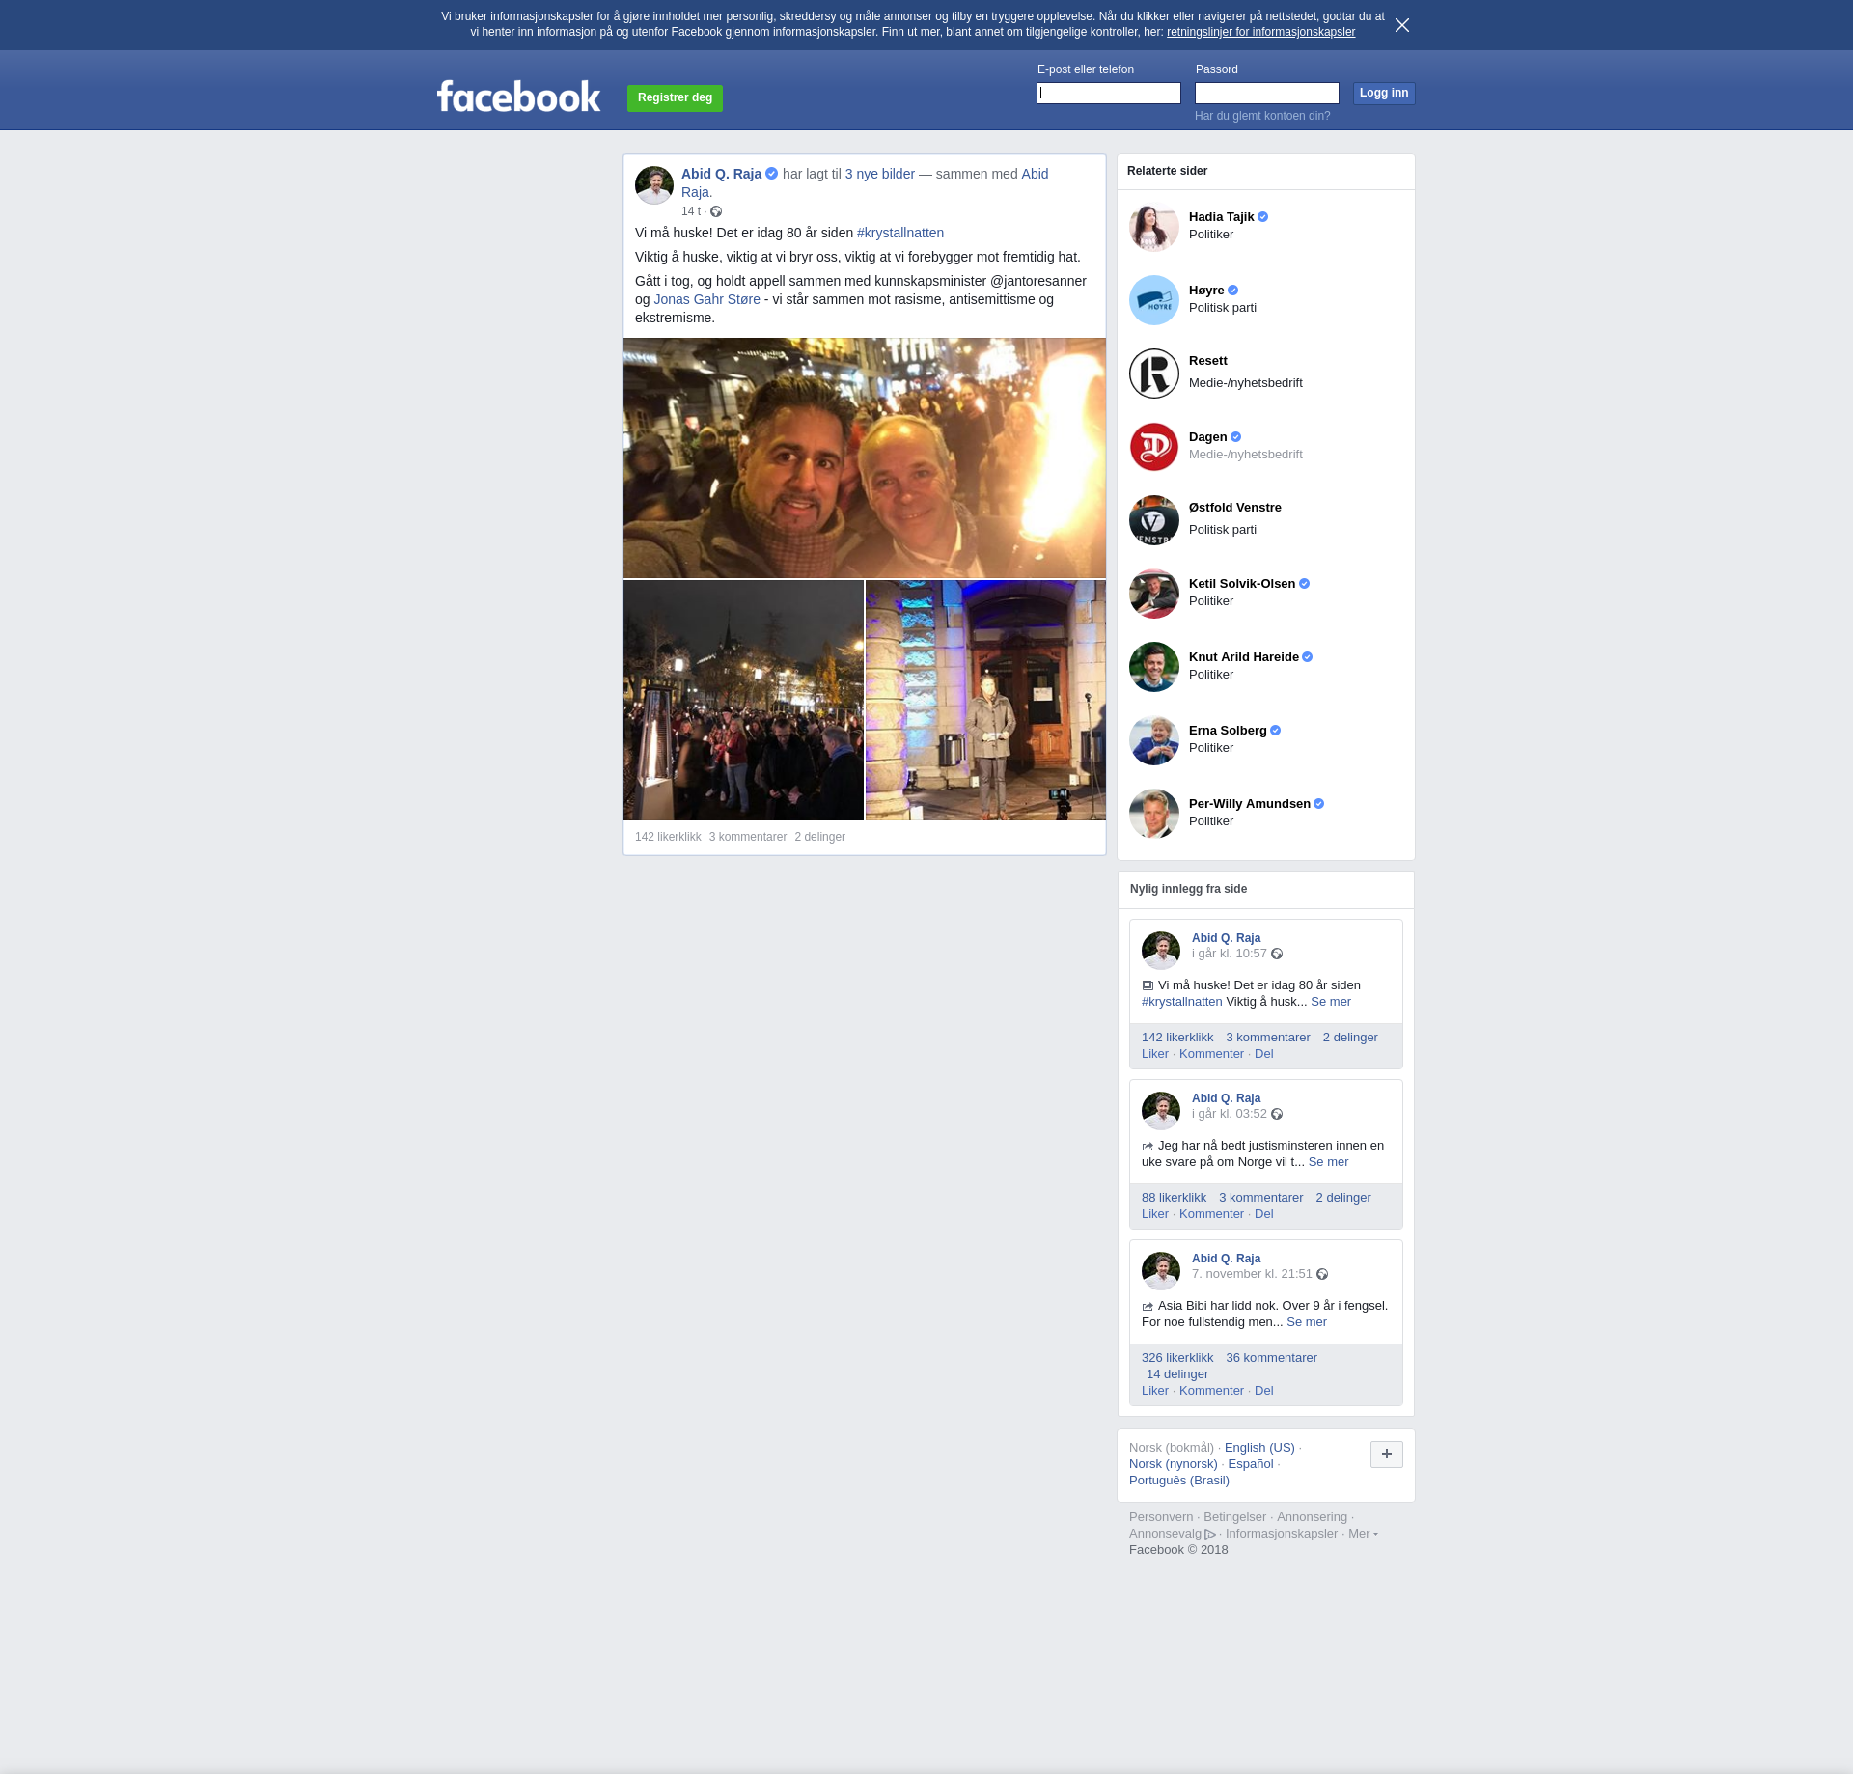The height and width of the screenshot is (1774, 1853).
Task: Open the crowd photo thumbnail
Action: (x=743, y=700)
